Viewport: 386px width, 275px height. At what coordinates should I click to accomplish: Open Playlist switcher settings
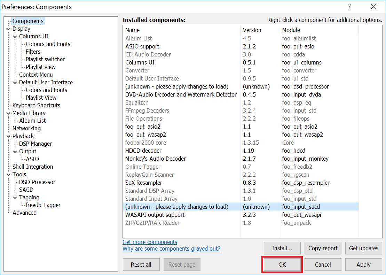(45, 59)
